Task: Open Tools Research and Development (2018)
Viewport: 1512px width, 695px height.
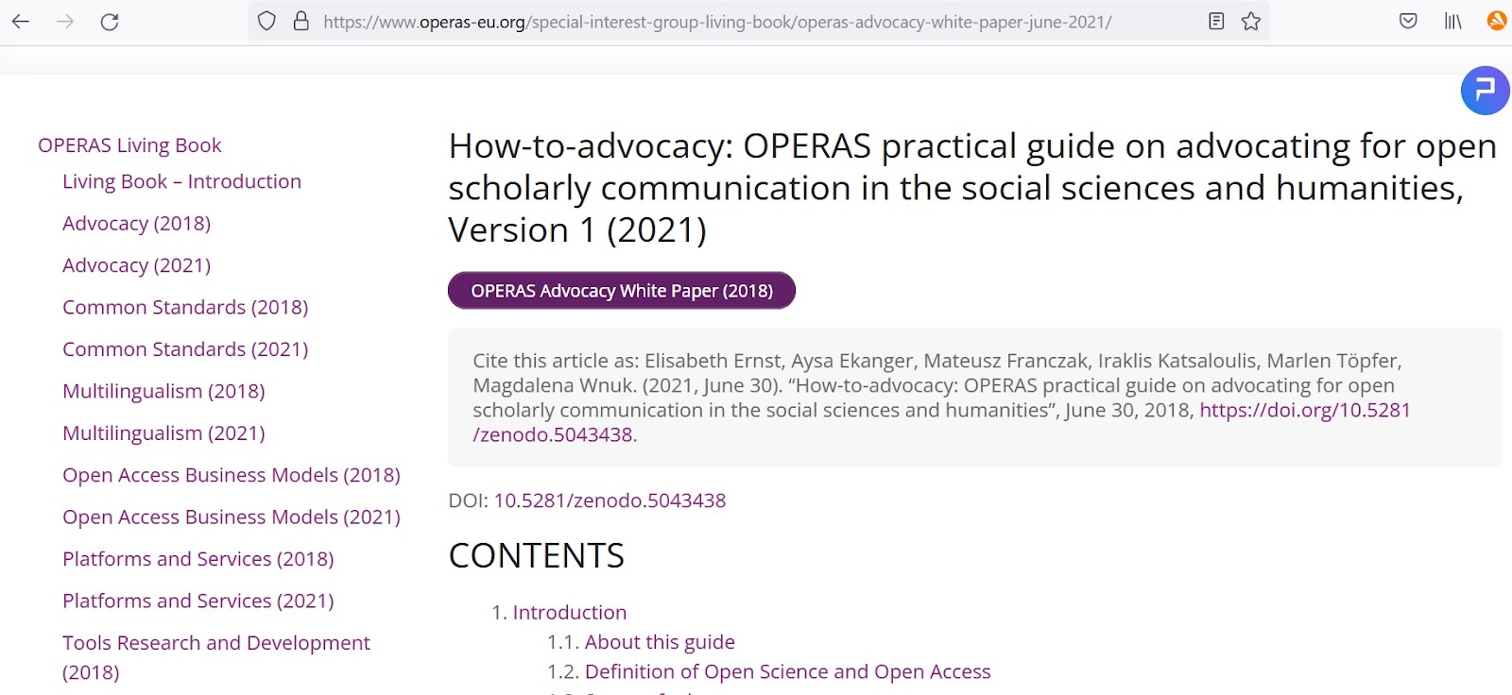Action: [x=216, y=657]
